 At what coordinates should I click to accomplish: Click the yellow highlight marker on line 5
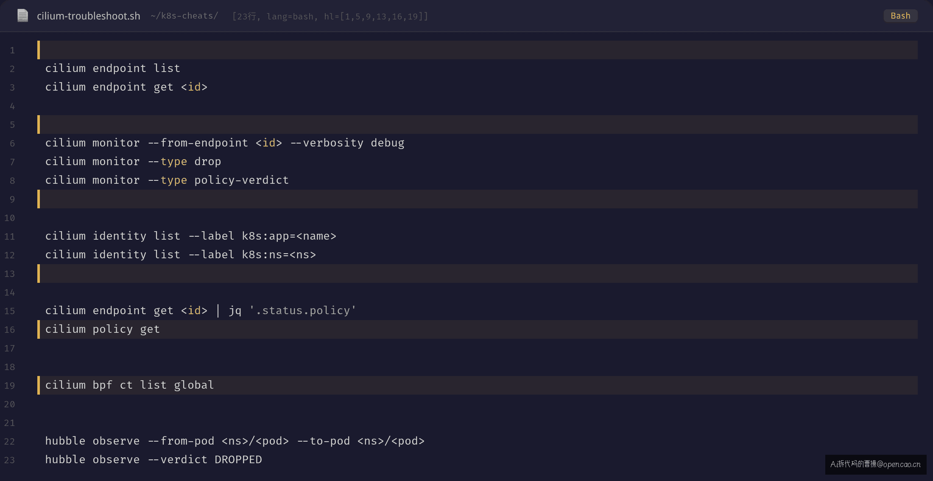pos(39,124)
